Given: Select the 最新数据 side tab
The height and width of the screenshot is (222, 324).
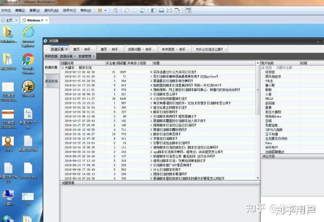Looking at the screenshot, I should [x=51, y=81].
